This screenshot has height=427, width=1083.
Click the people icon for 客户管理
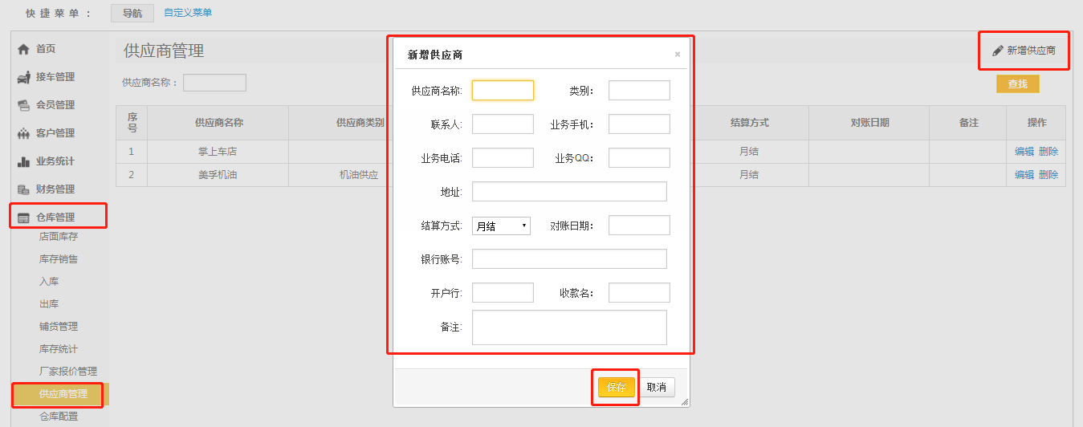tap(23, 133)
